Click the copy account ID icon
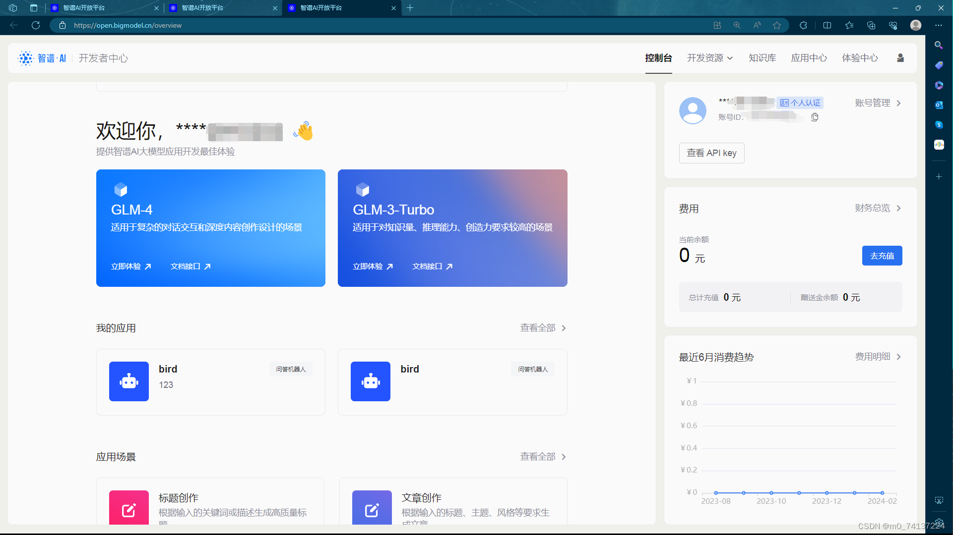 [x=815, y=117]
